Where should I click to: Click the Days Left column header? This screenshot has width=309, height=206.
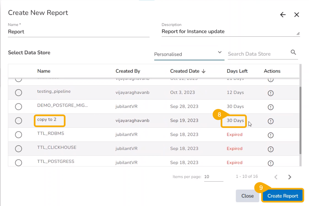coord(237,71)
